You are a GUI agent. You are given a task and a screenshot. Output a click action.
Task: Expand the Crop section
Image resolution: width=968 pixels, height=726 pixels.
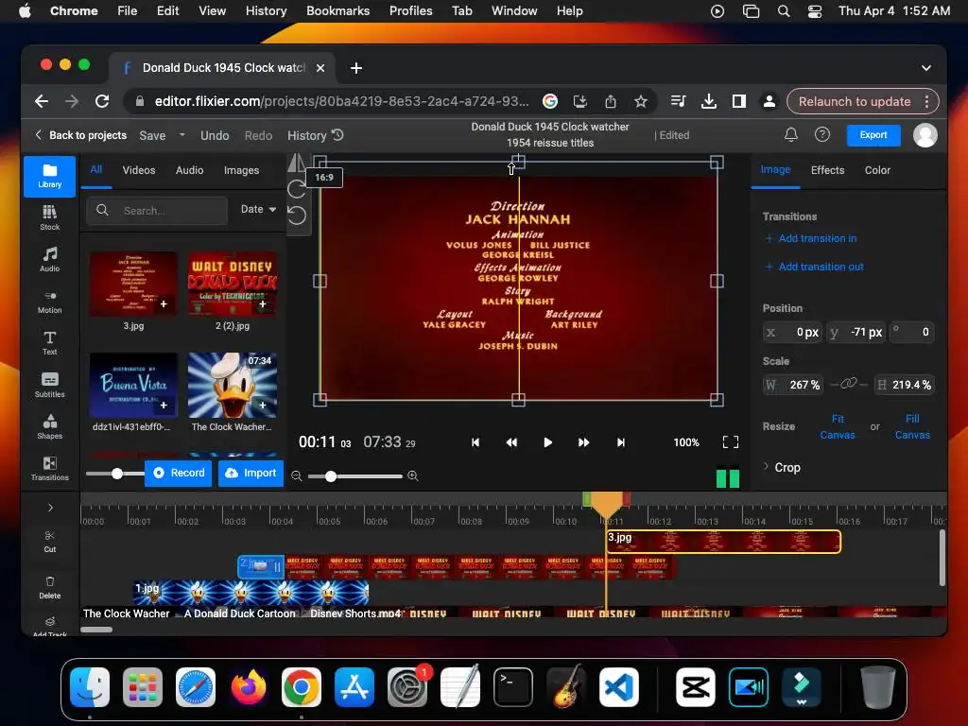pyautogui.click(x=782, y=467)
